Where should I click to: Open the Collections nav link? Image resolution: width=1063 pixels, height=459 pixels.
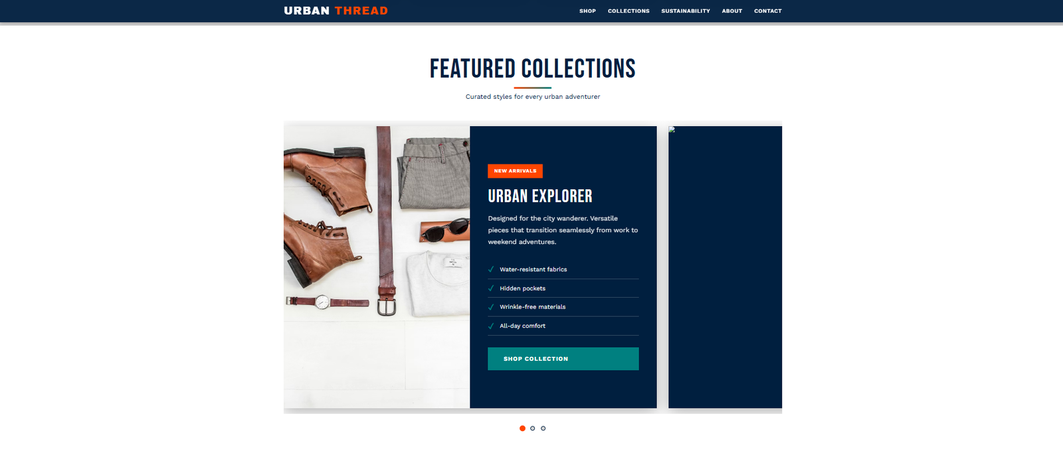tap(628, 11)
